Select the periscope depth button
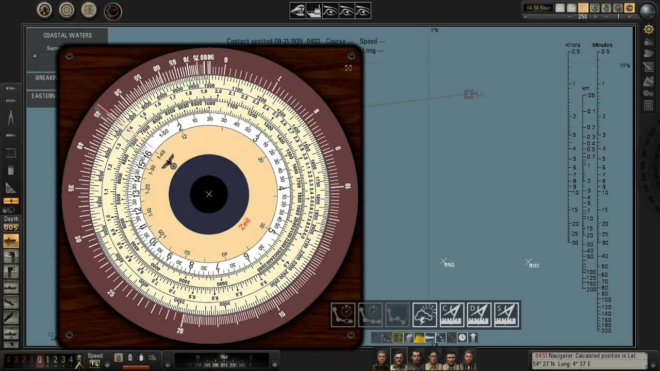The height and width of the screenshot is (371, 660). click(x=11, y=256)
